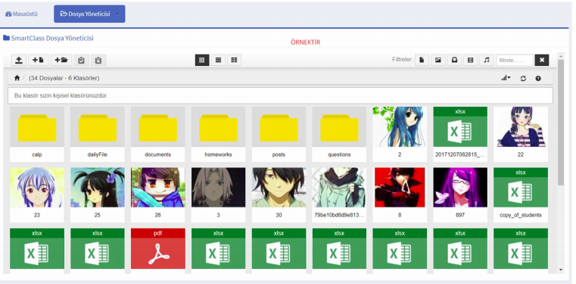
Task: Filter by music files
Action: tap(487, 61)
